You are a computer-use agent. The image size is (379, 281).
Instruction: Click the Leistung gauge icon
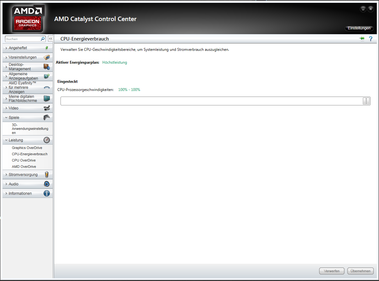pyautogui.click(x=47, y=140)
